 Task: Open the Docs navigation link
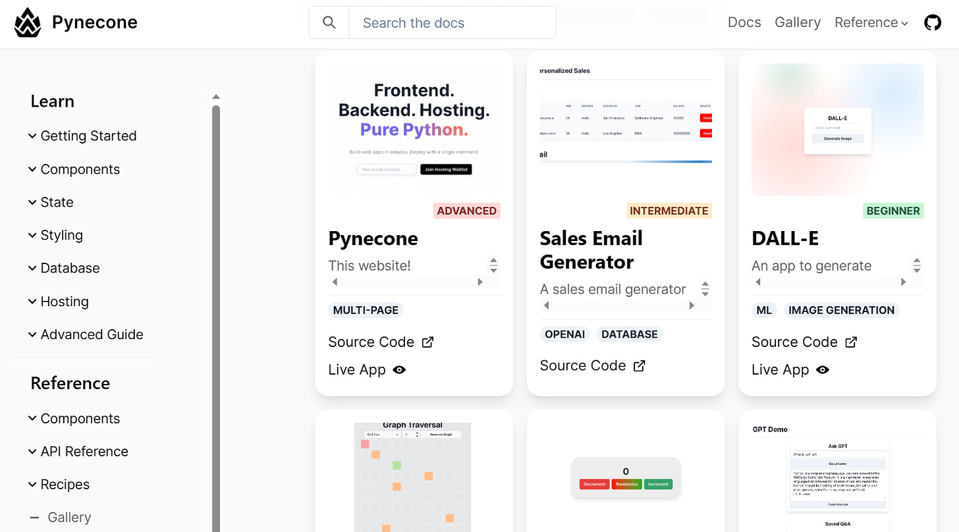pyautogui.click(x=744, y=22)
